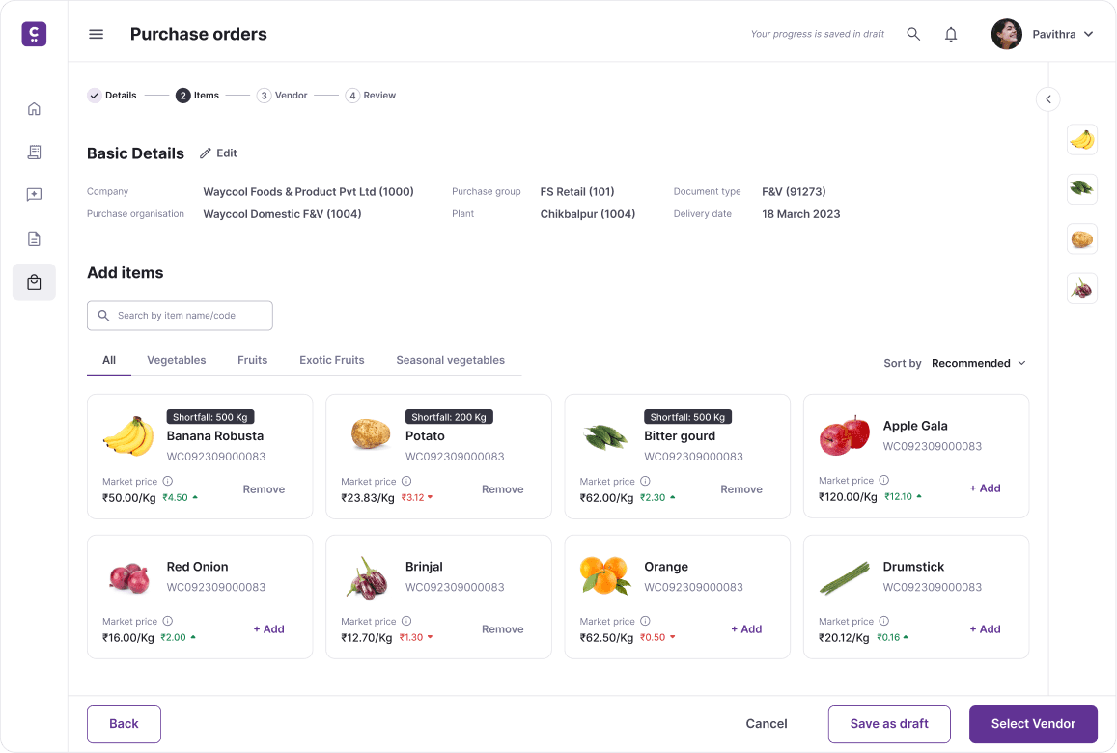
Task: Open the chat-plus icon in sidebar
Action: coord(34,194)
